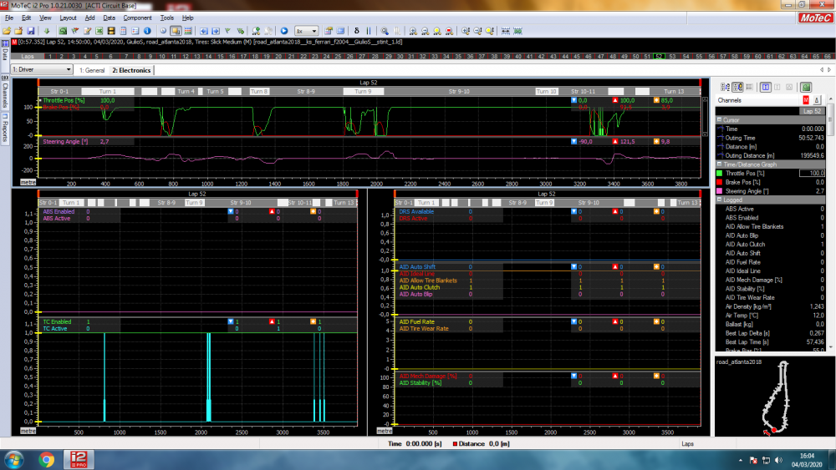Select lap 66 in the Laps bar

pos(828,56)
